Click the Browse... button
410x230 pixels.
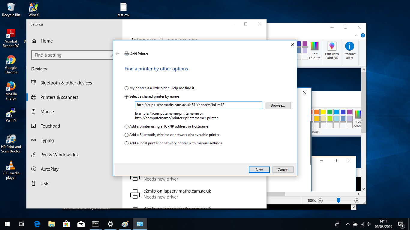278,105
